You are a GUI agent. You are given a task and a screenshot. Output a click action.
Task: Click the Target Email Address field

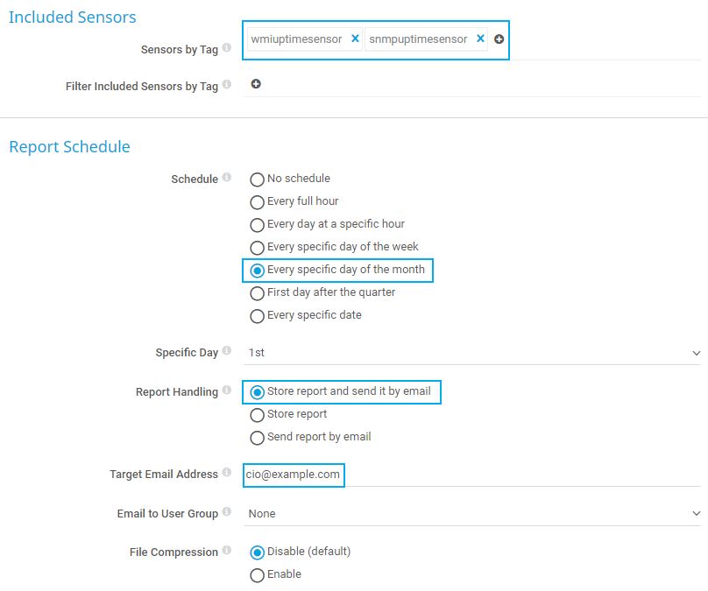point(471,475)
